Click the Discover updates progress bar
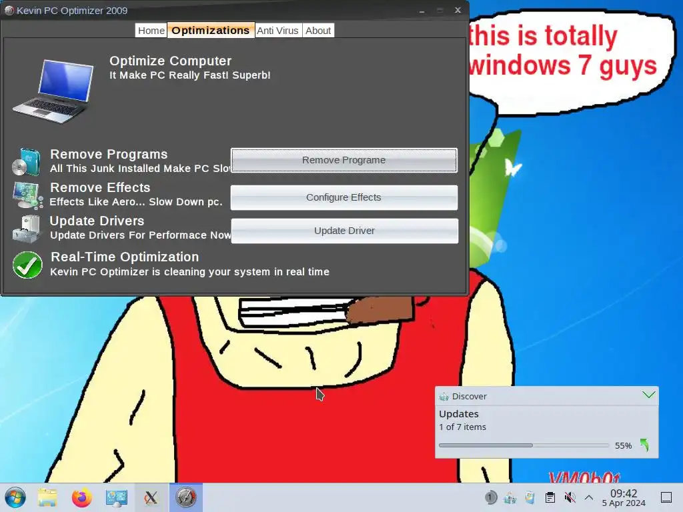 [x=524, y=445]
